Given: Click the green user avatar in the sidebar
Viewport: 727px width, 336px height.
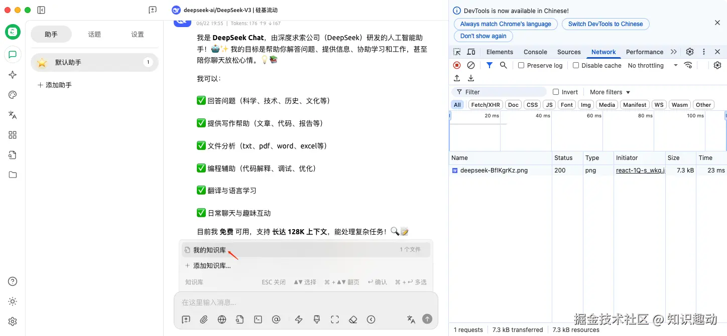Looking at the screenshot, I should click(13, 32).
